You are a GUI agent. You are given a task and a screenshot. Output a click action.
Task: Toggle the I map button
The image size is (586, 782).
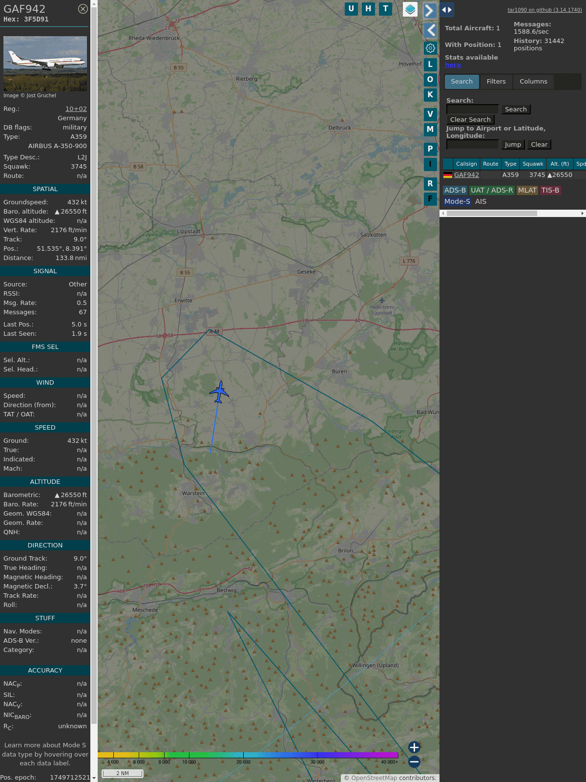pos(430,164)
